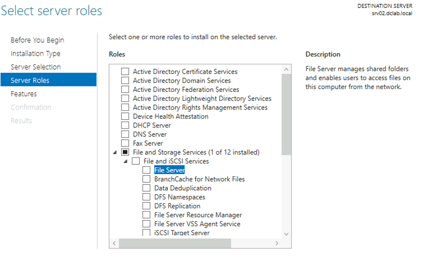The height and width of the screenshot is (258, 421).
Task: Open the Server Selection page
Action: (36, 67)
